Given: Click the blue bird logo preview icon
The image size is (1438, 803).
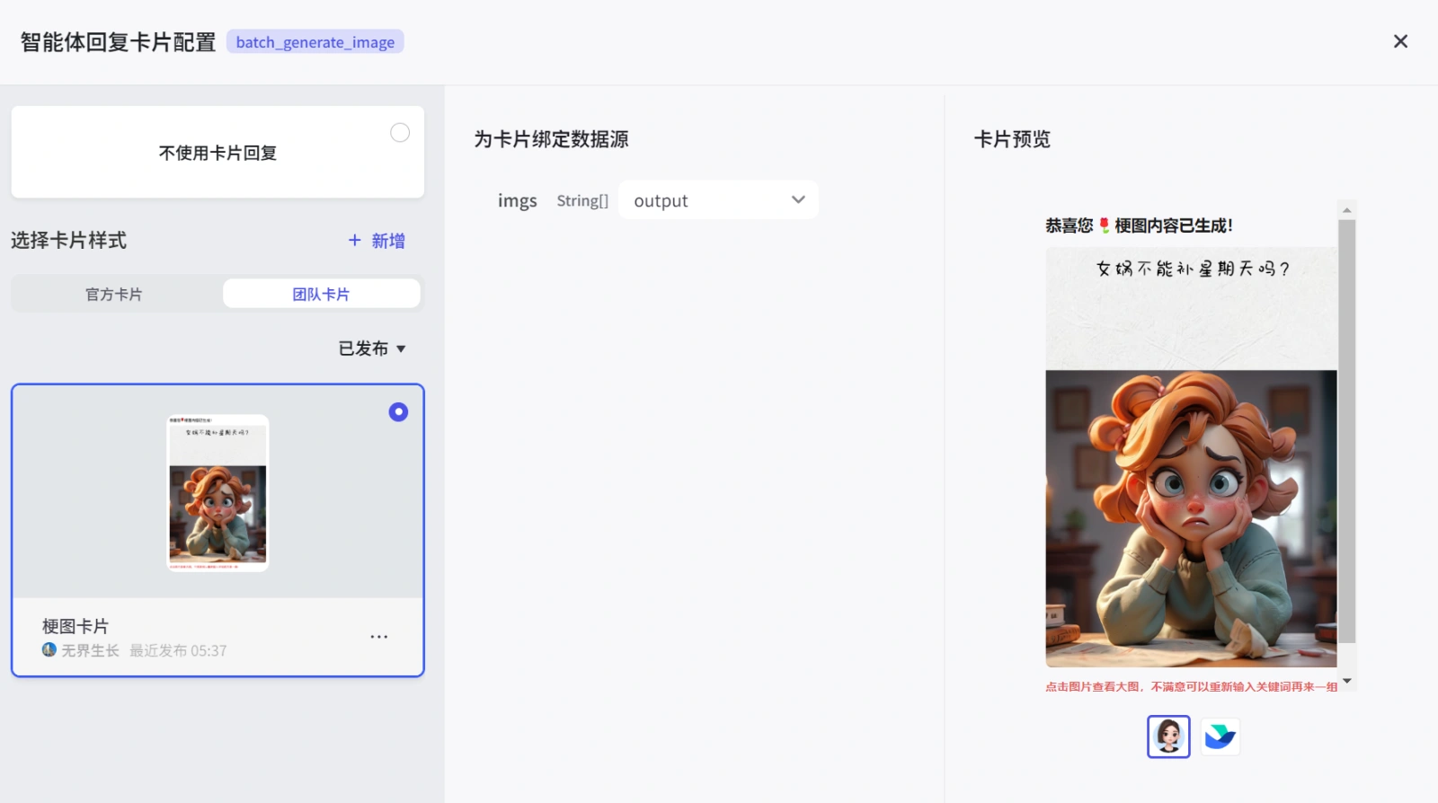Looking at the screenshot, I should click(1220, 737).
